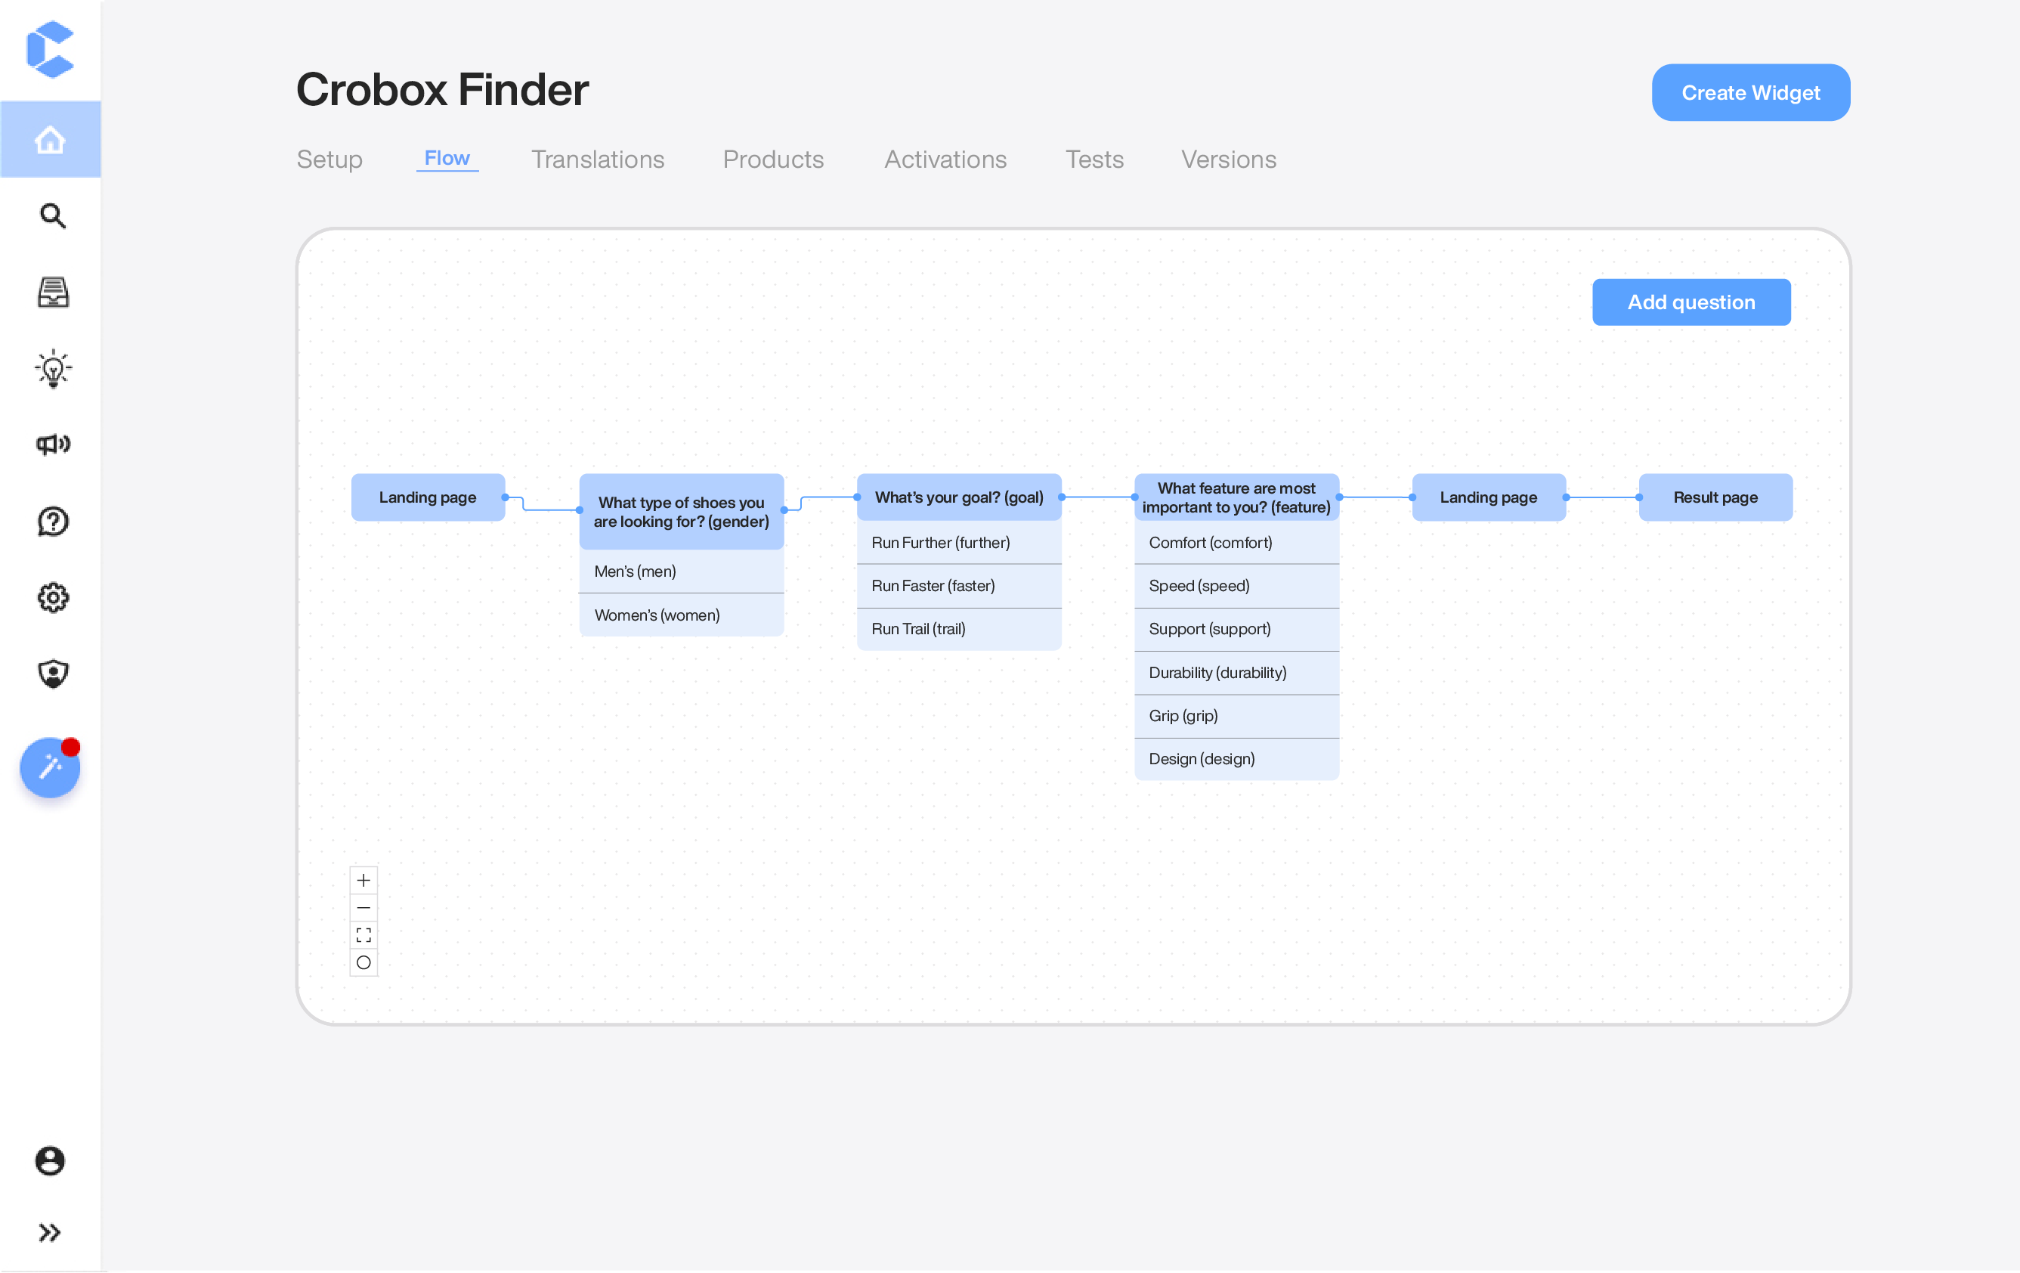This screenshot has width=2020, height=1273.
Task: Open the Home section in the sidebar
Action: [51, 139]
